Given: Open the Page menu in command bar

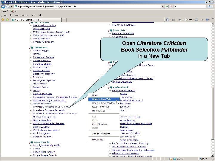Looking at the screenshot, I should click(189, 20).
